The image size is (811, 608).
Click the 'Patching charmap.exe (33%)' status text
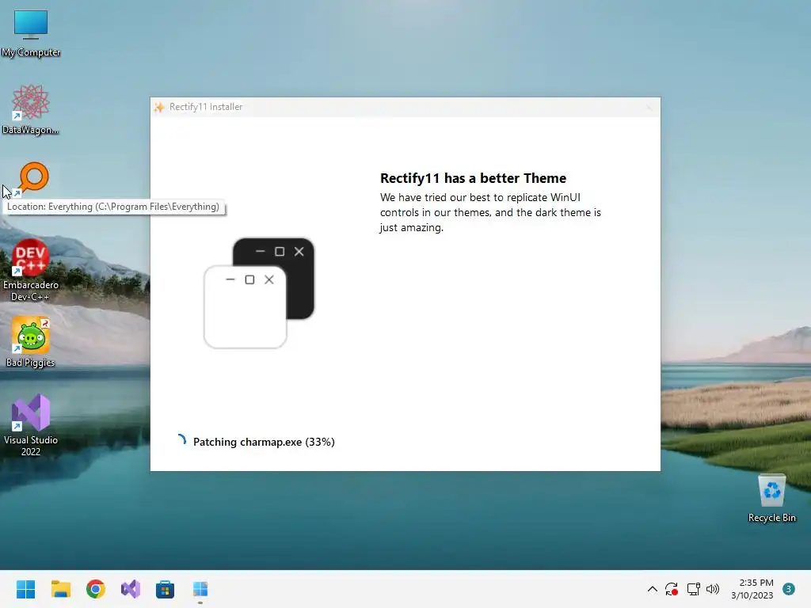click(x=264, y=442)
